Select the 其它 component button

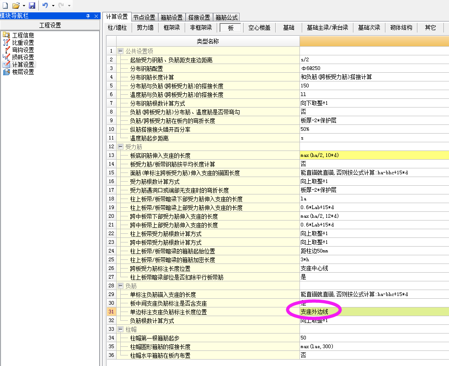click(430, 27)
